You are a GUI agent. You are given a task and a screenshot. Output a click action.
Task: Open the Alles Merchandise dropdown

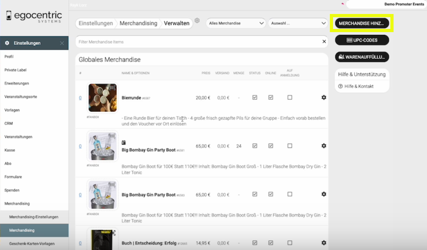click(236, 23)
